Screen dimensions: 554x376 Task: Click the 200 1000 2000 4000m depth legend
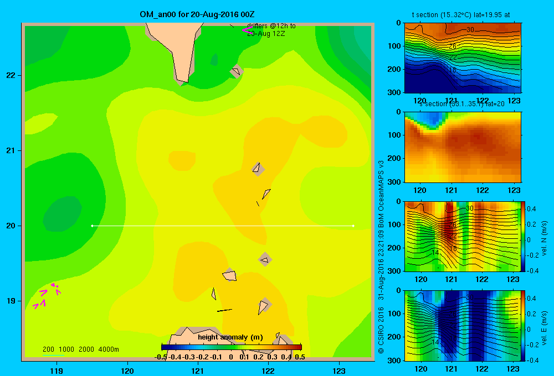coord(80,349)
